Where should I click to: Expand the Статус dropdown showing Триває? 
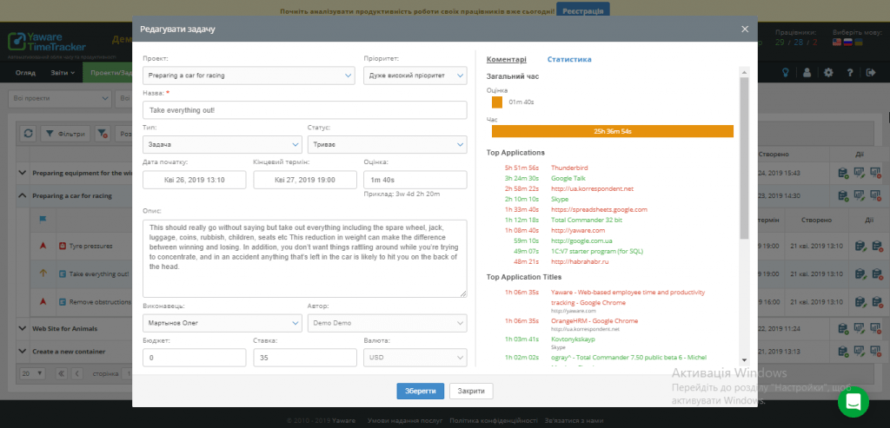(387, 144)
